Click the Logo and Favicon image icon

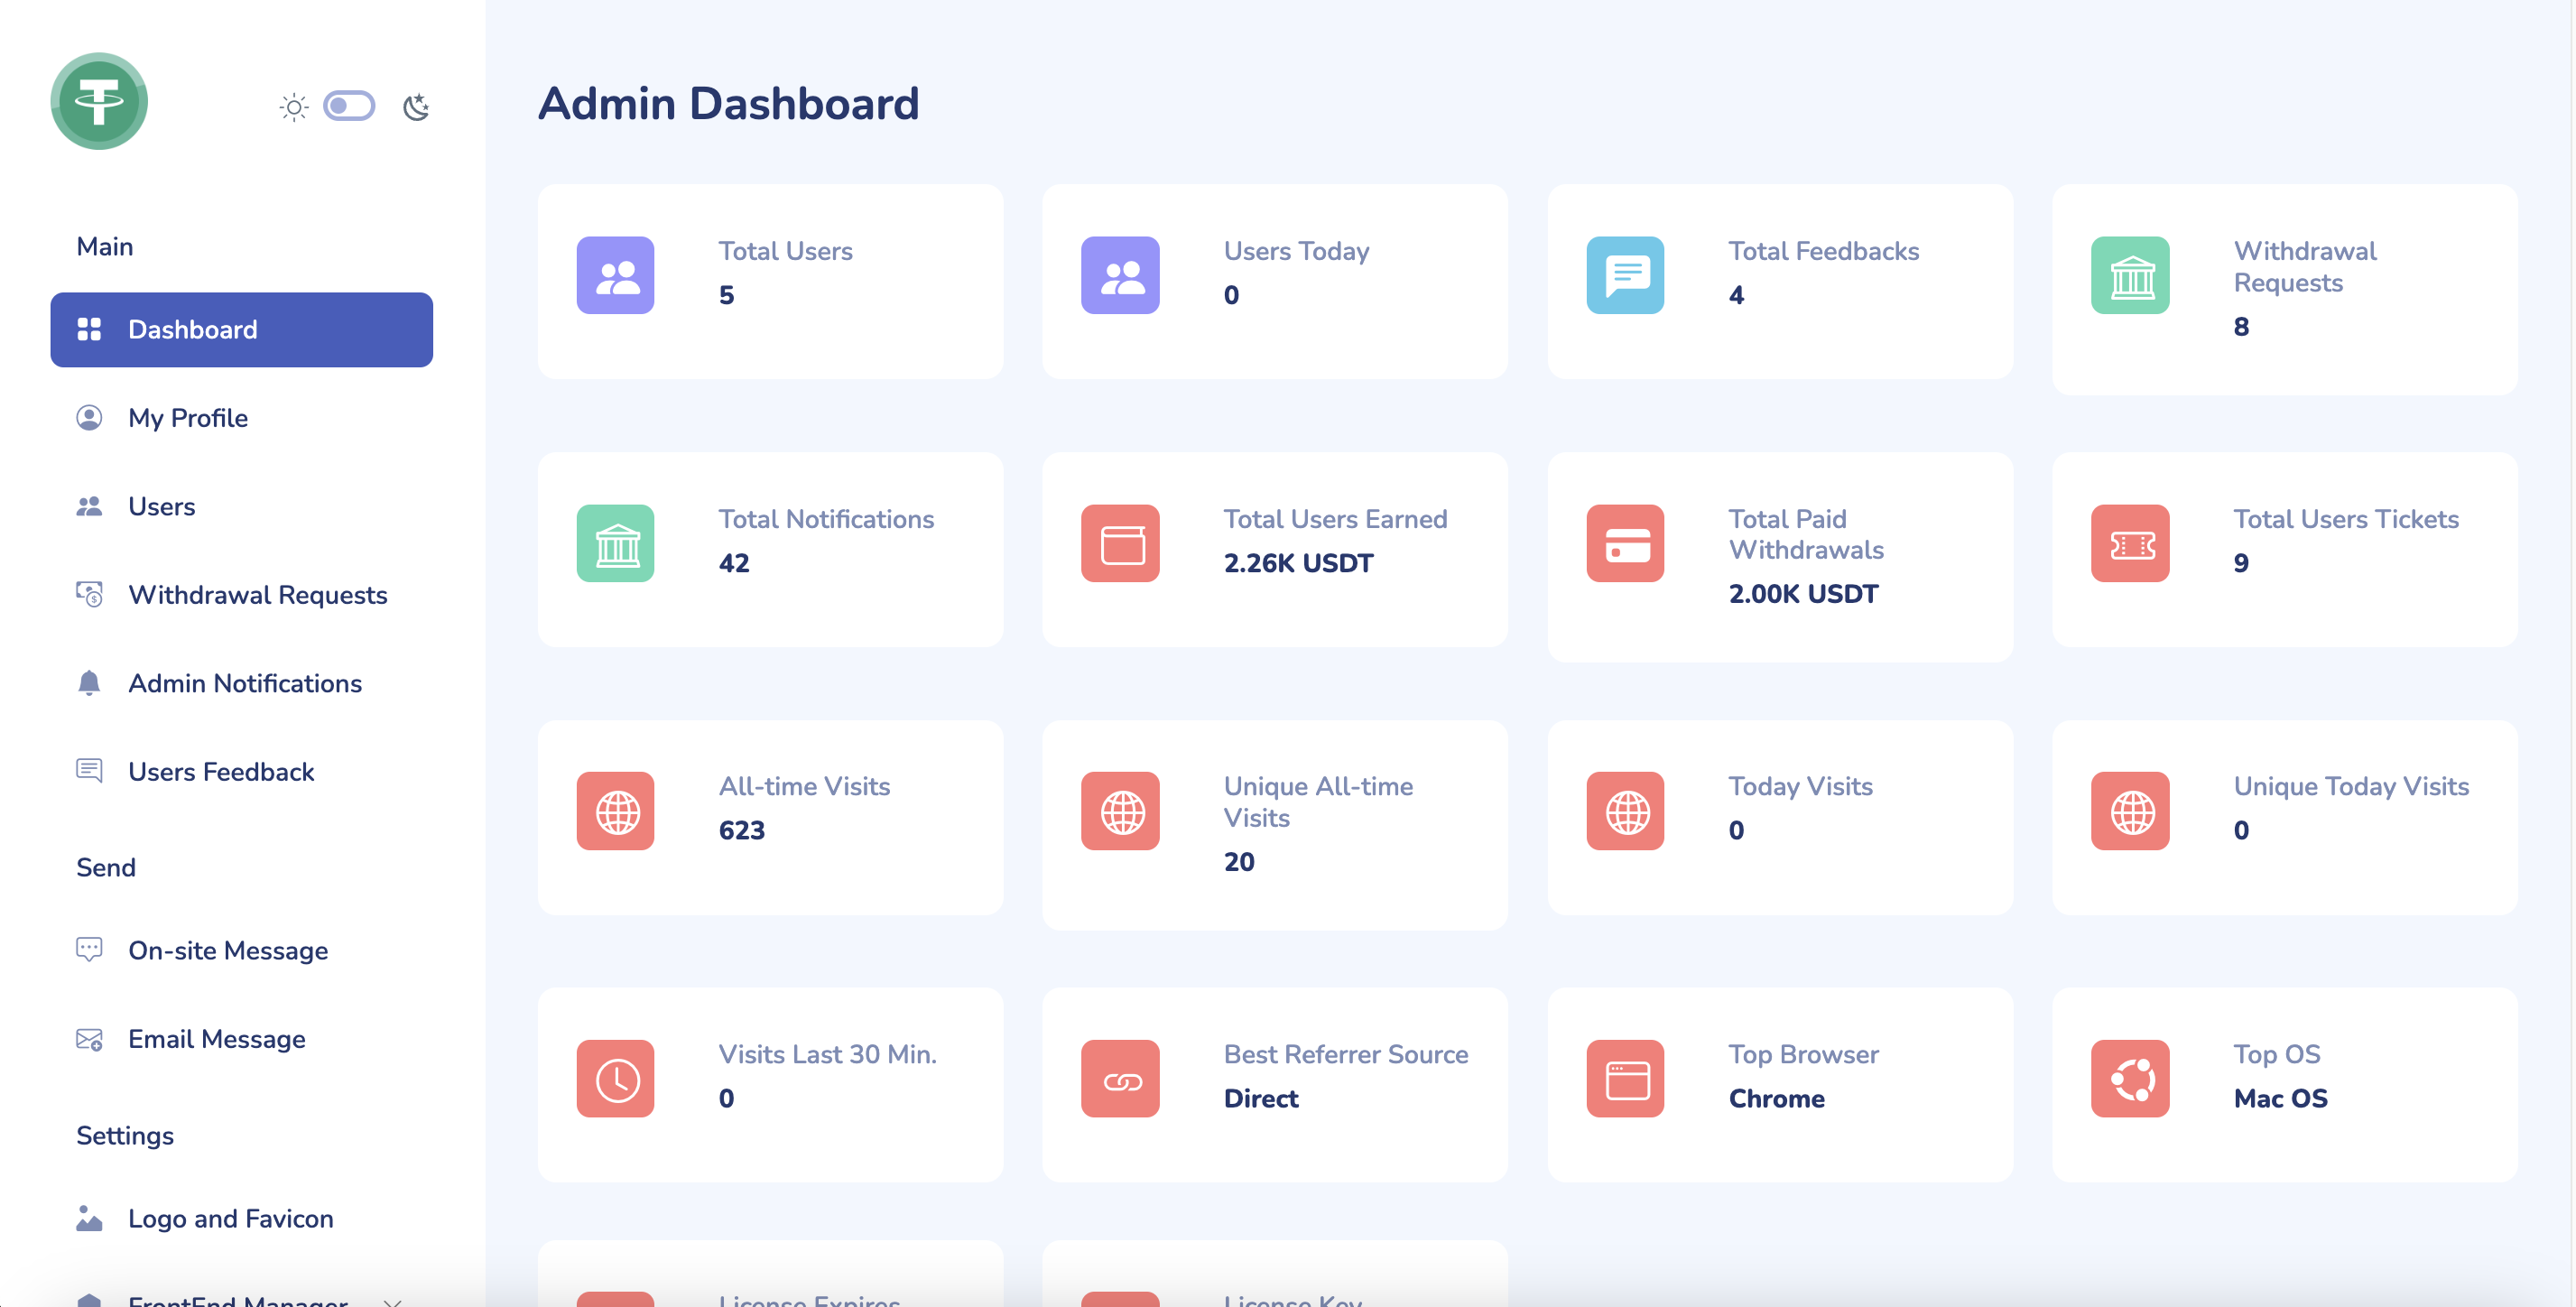pyautogui.click(x=89, y=1217)
